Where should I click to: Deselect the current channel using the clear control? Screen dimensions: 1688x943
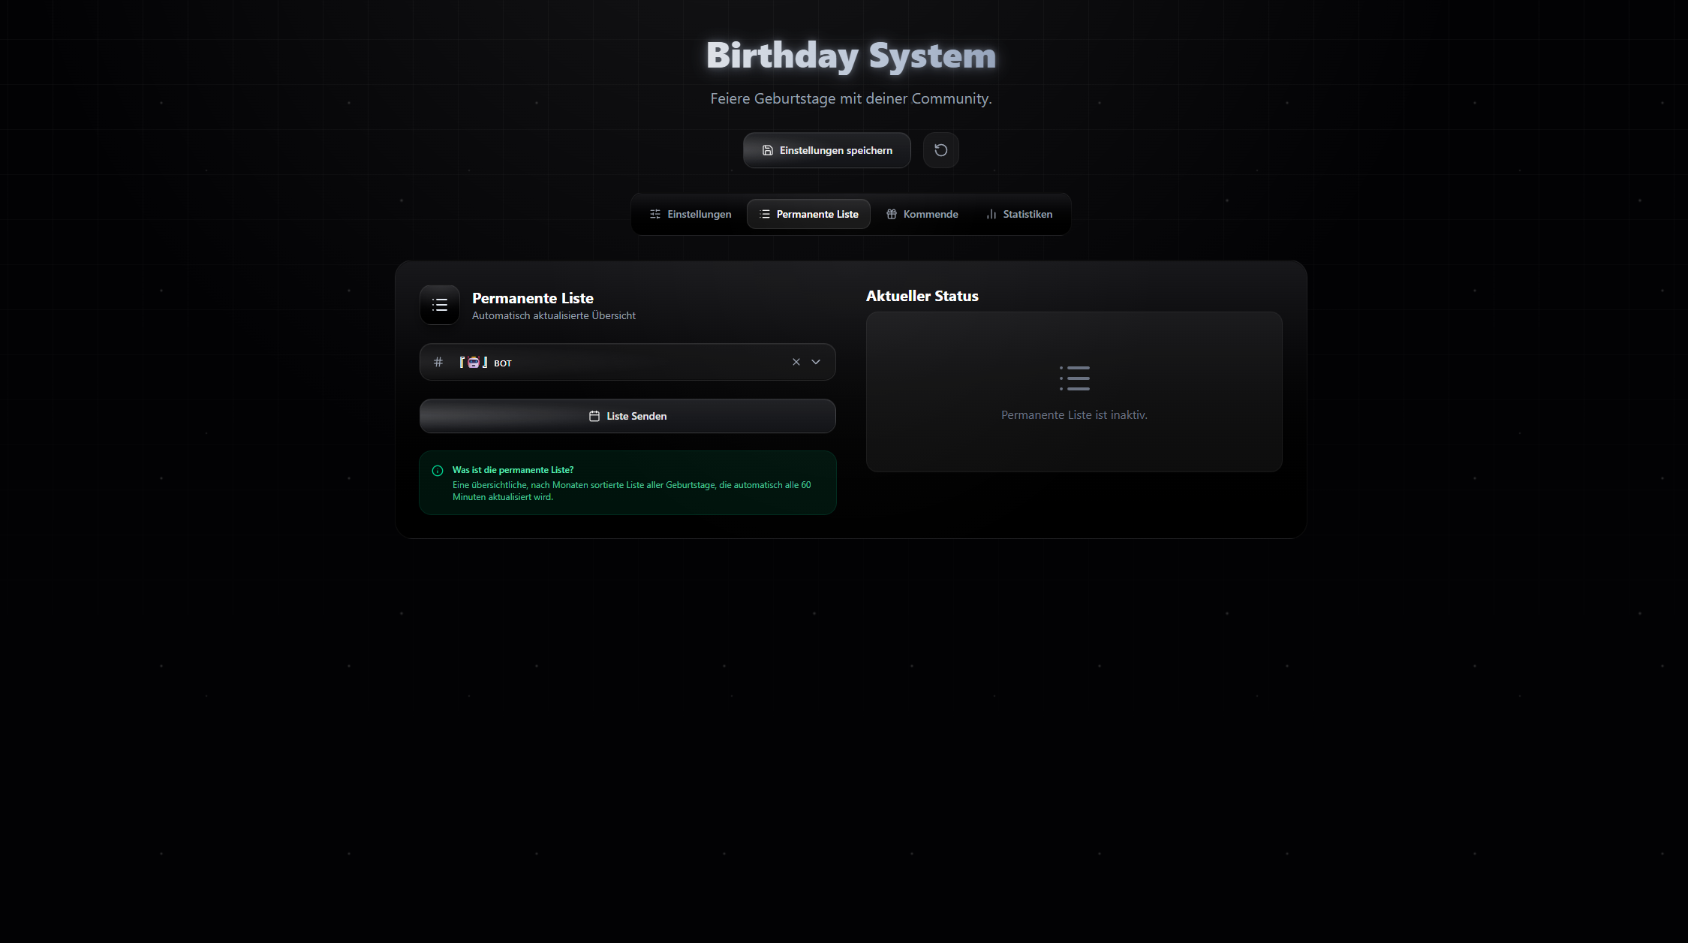tap(796, 361)
